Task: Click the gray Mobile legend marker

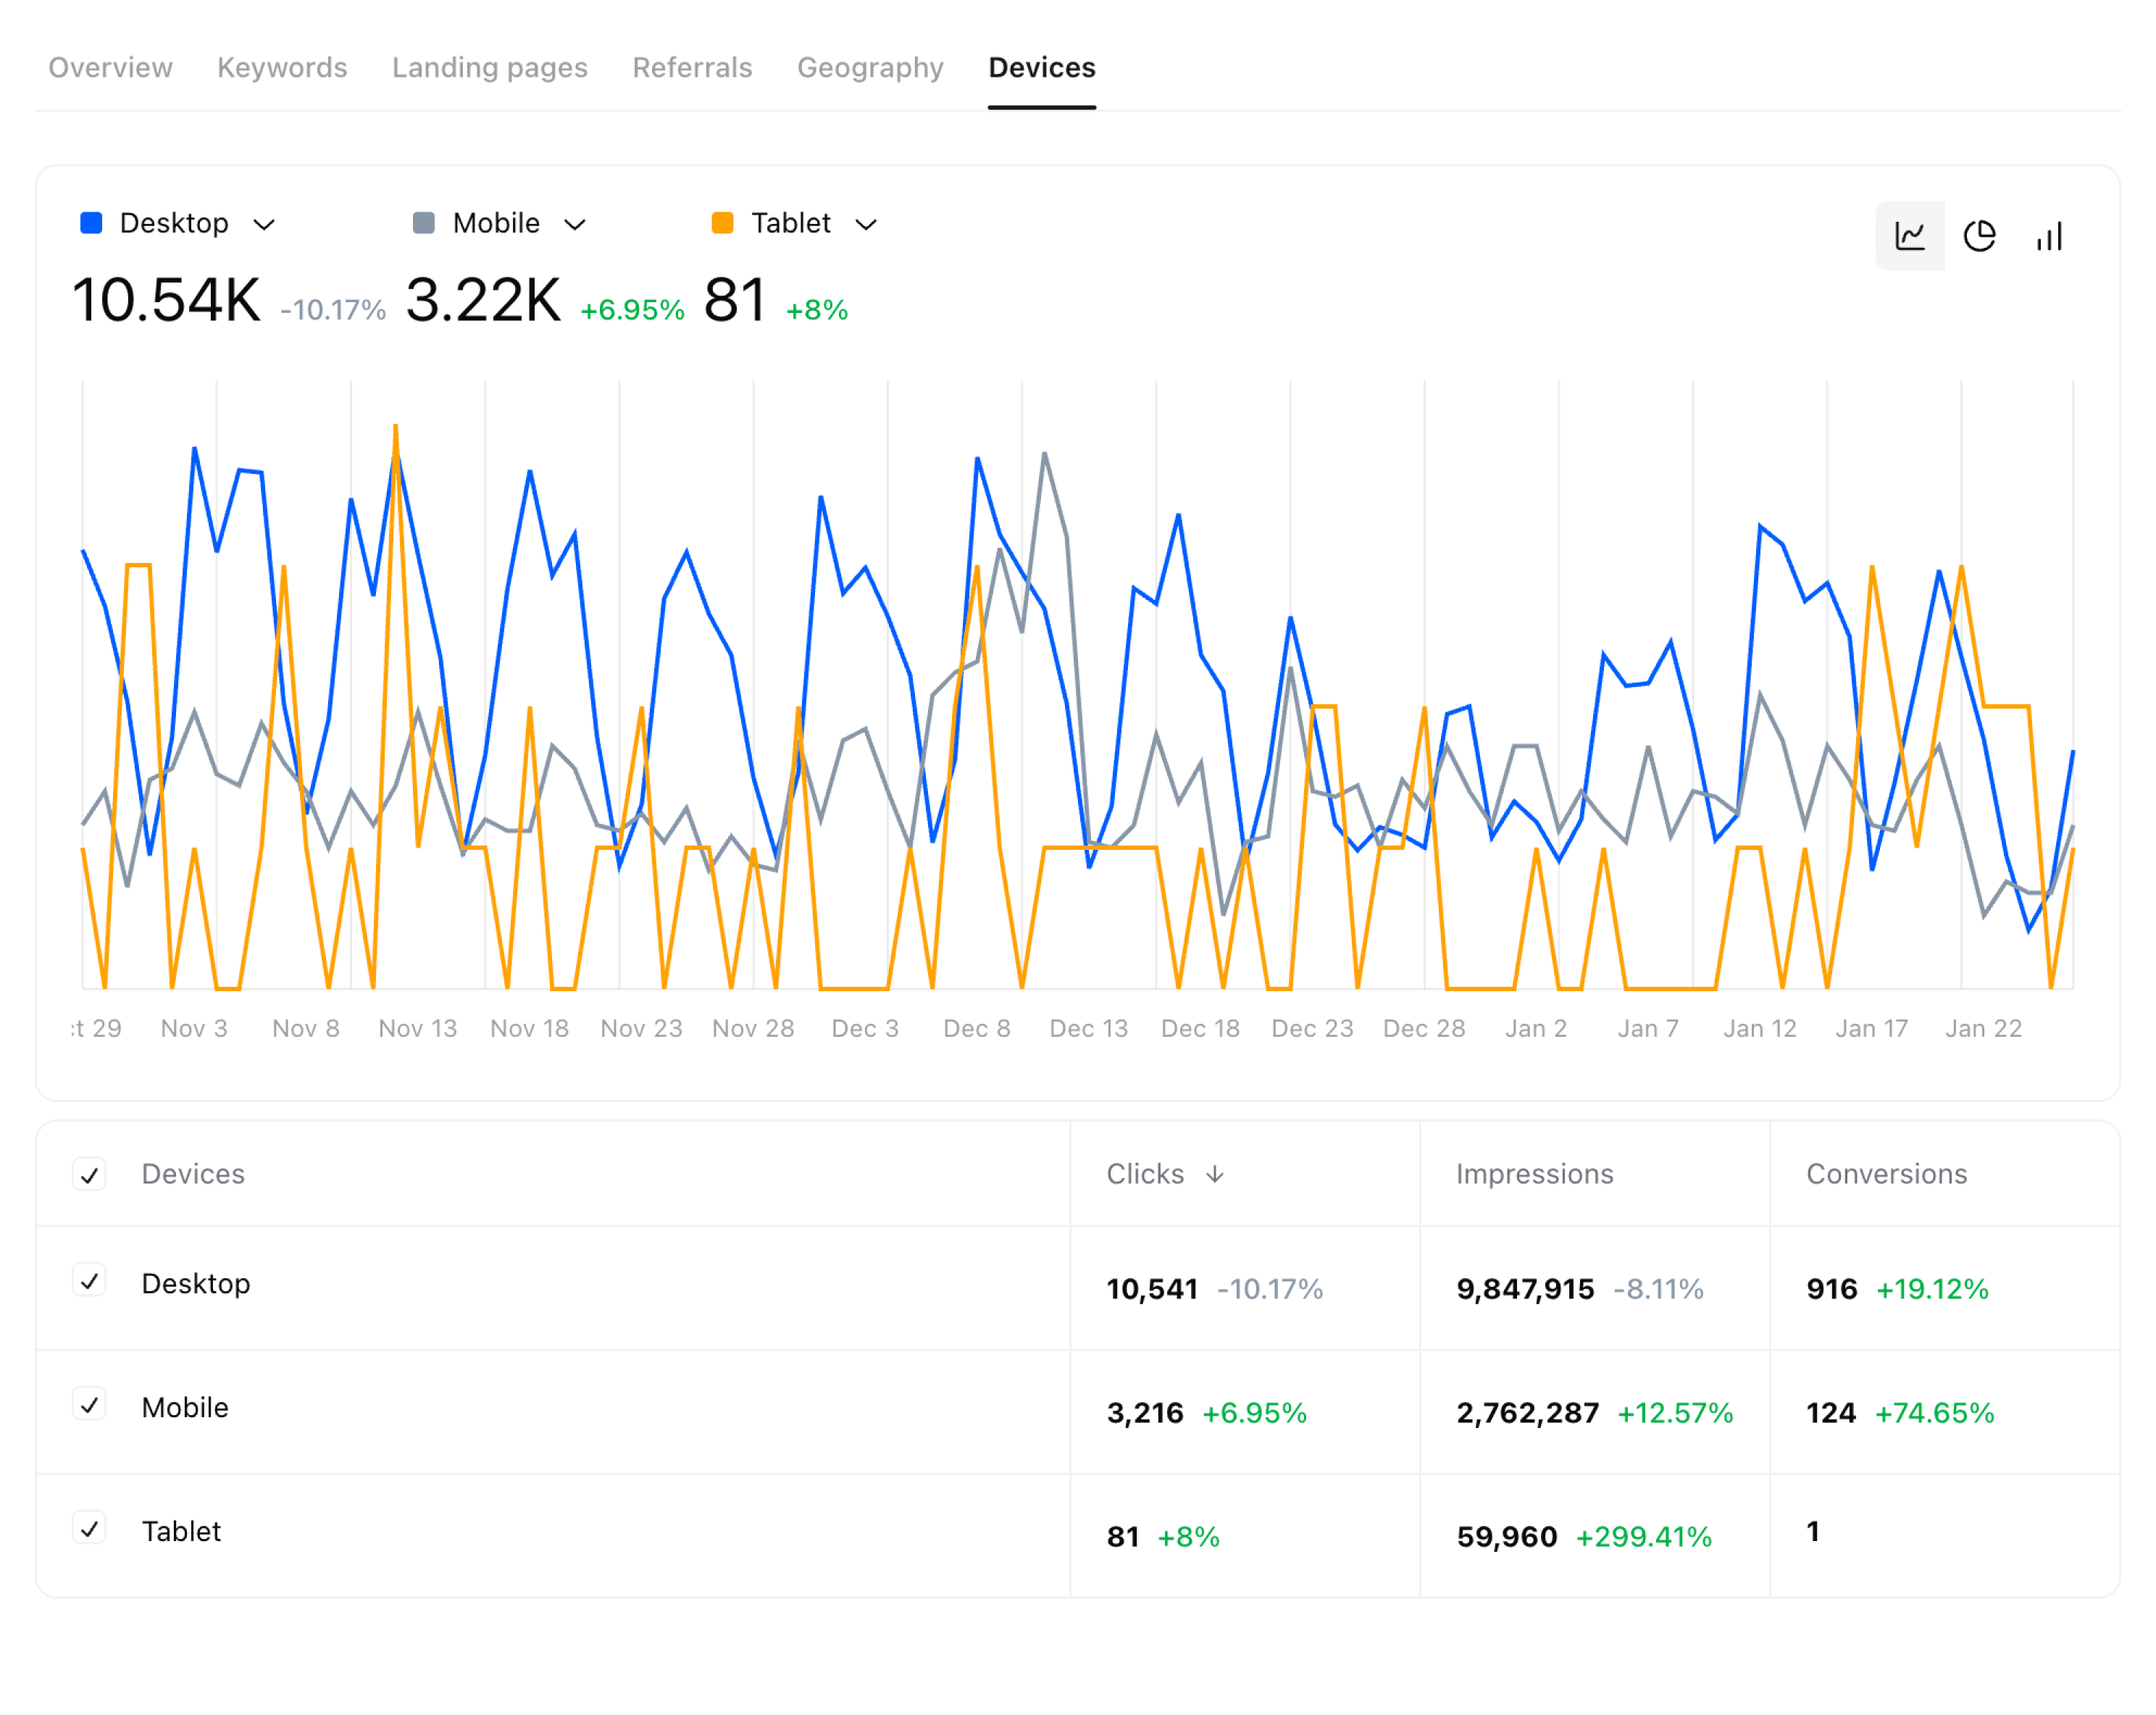Action: 424,223
